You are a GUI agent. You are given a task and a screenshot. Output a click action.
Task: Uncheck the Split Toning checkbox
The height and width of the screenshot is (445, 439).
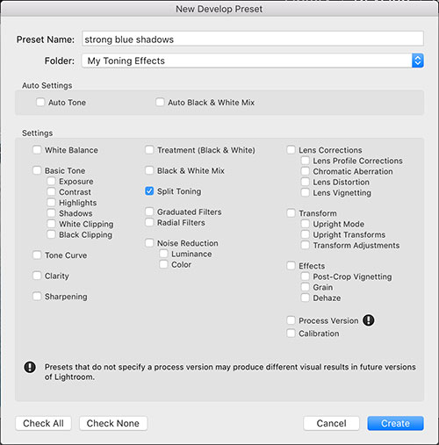(149, 191)
